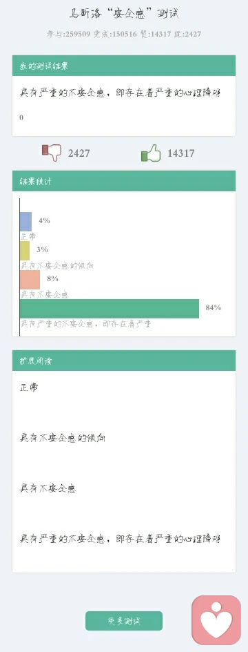Select the like count 14317
Image resolution: width=248 pixels, height=652 pixels.
(x=180, y=153)
